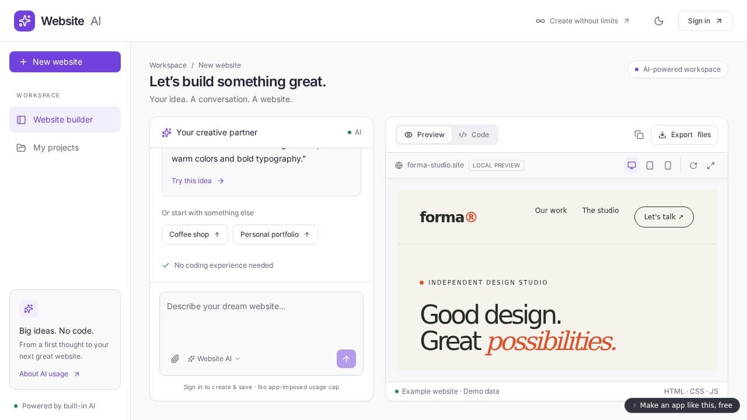
Task: Click the New website breadcrumb
Action: click(219, 65)
